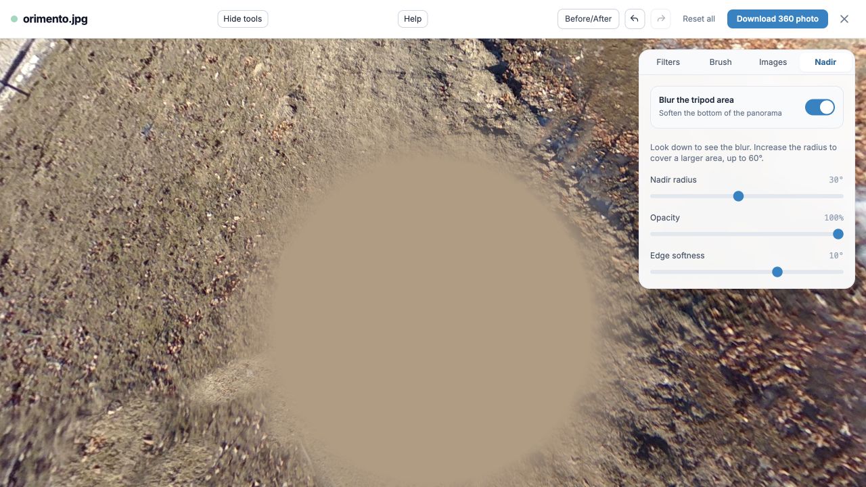Click the Nadir radius slider handle
Screen dimensions: 866x487
pos(739,196)
